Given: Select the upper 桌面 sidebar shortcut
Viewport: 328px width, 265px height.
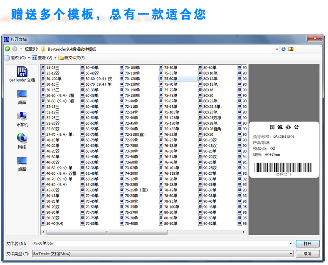Looking at the screenshot, I should click(x=22, y=97).
